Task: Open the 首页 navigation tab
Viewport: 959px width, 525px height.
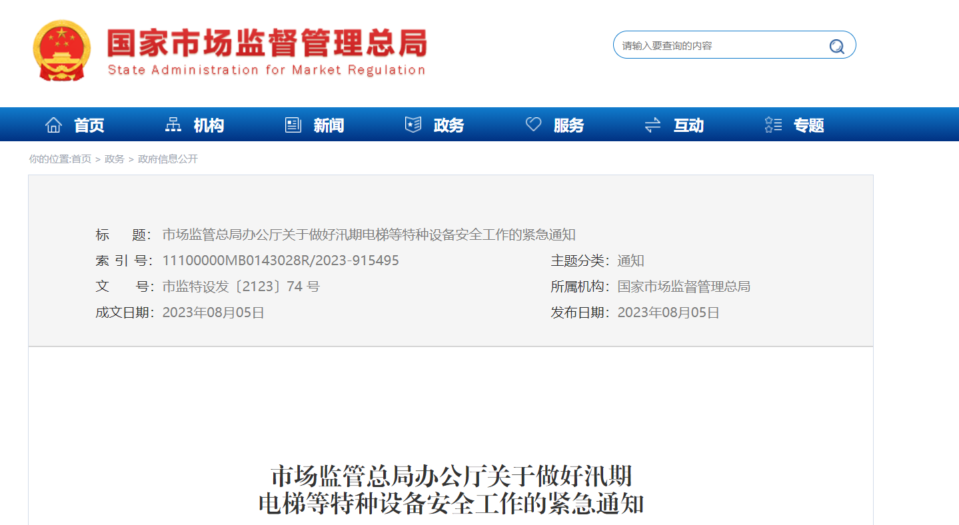Action: 89,125
